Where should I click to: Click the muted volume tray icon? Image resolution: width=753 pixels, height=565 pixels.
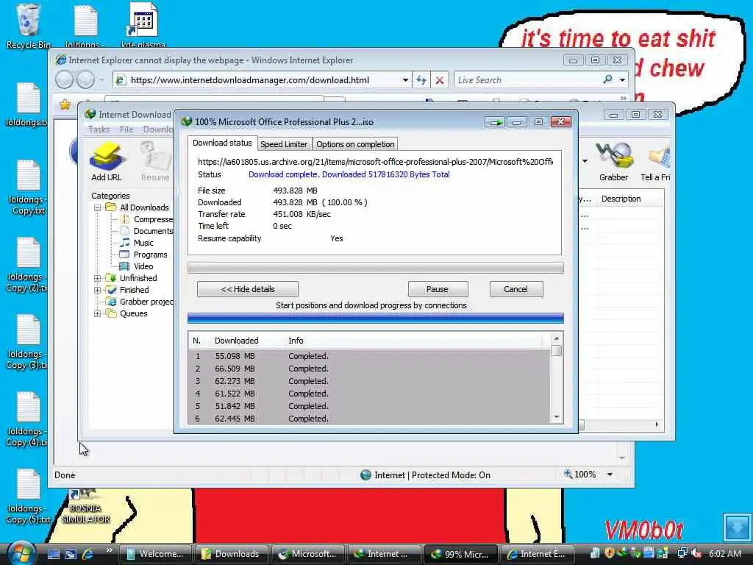(696, 553)
